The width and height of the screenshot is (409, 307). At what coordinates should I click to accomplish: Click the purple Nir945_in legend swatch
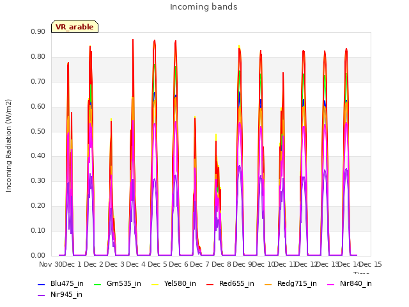[41, 295]
